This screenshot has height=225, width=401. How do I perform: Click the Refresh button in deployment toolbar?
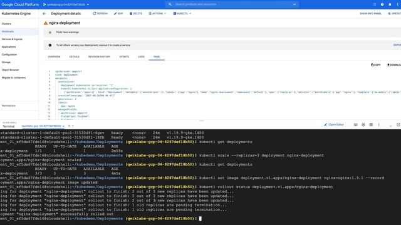coord(100,14)
